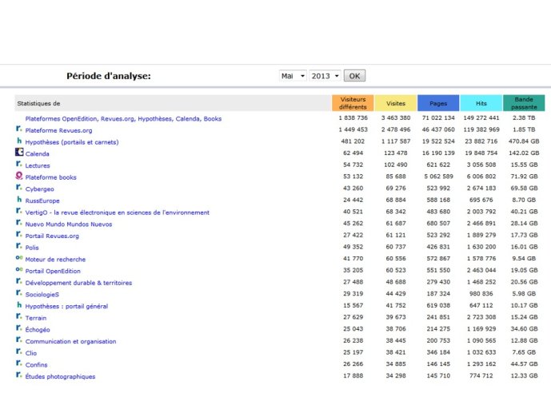The height and width of the screenshot is (413, 551).
Task: Open the Plateforme books link
Action: point(50,177)
